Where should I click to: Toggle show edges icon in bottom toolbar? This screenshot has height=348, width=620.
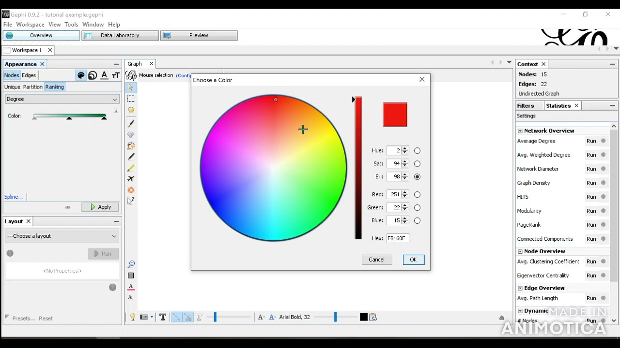(x=176, y=317)
